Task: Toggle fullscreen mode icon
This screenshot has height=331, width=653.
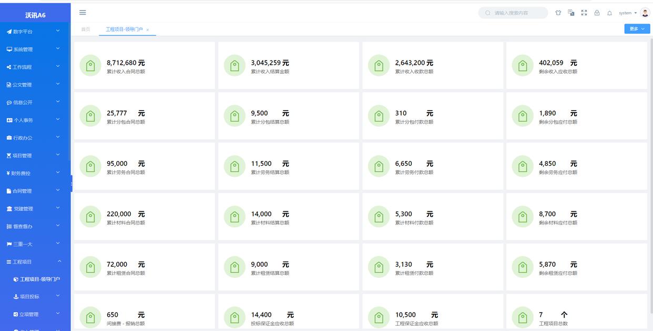Action: point(584,13)
